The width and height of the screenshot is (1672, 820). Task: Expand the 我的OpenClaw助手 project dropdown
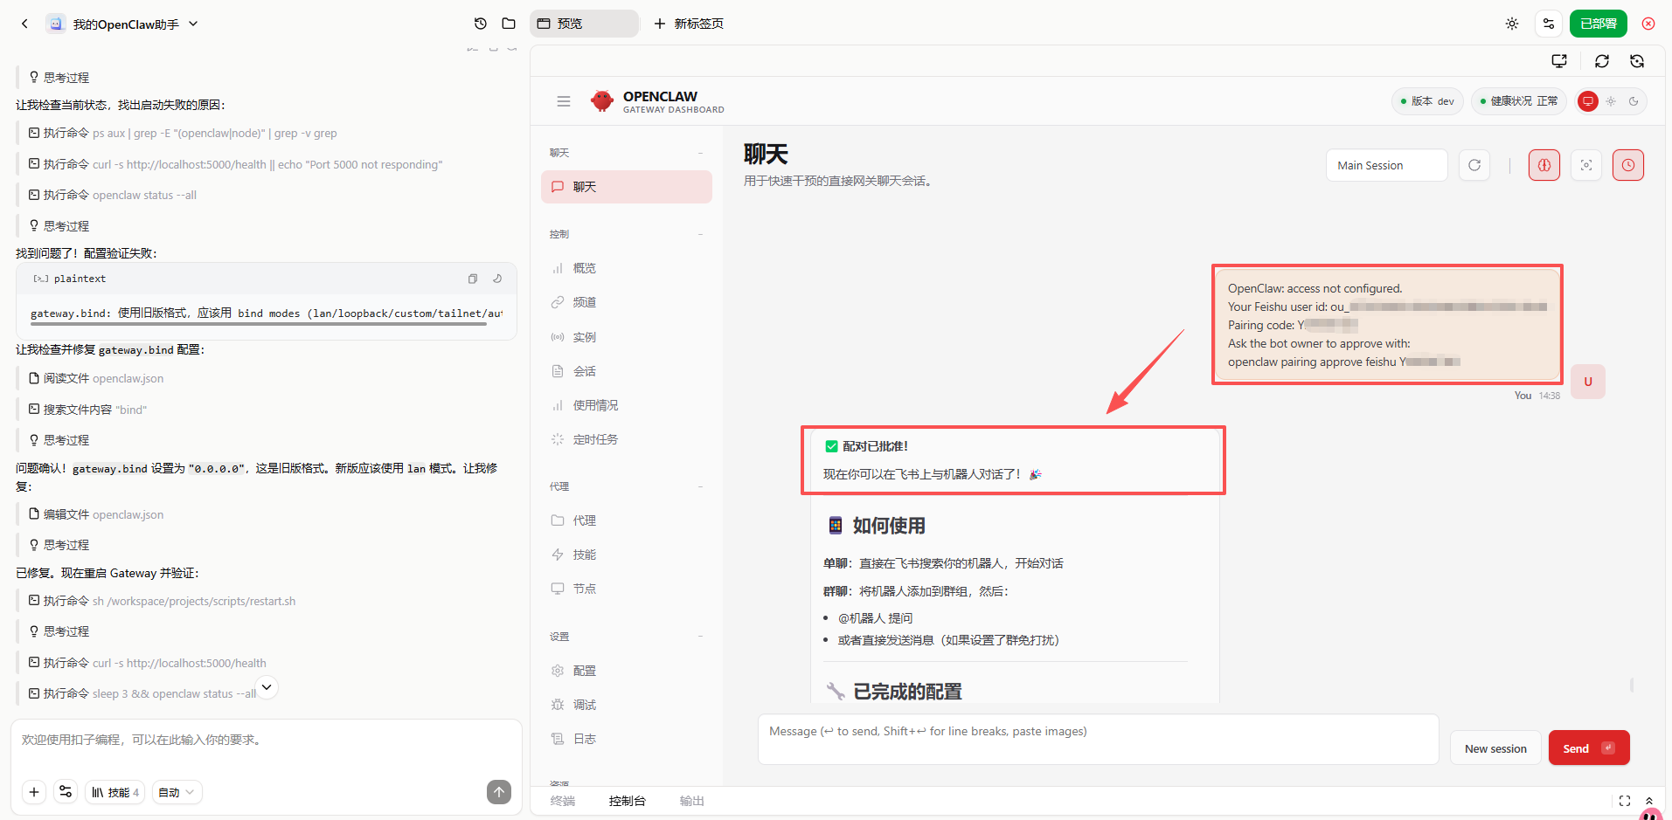click(x=193, y=24)
